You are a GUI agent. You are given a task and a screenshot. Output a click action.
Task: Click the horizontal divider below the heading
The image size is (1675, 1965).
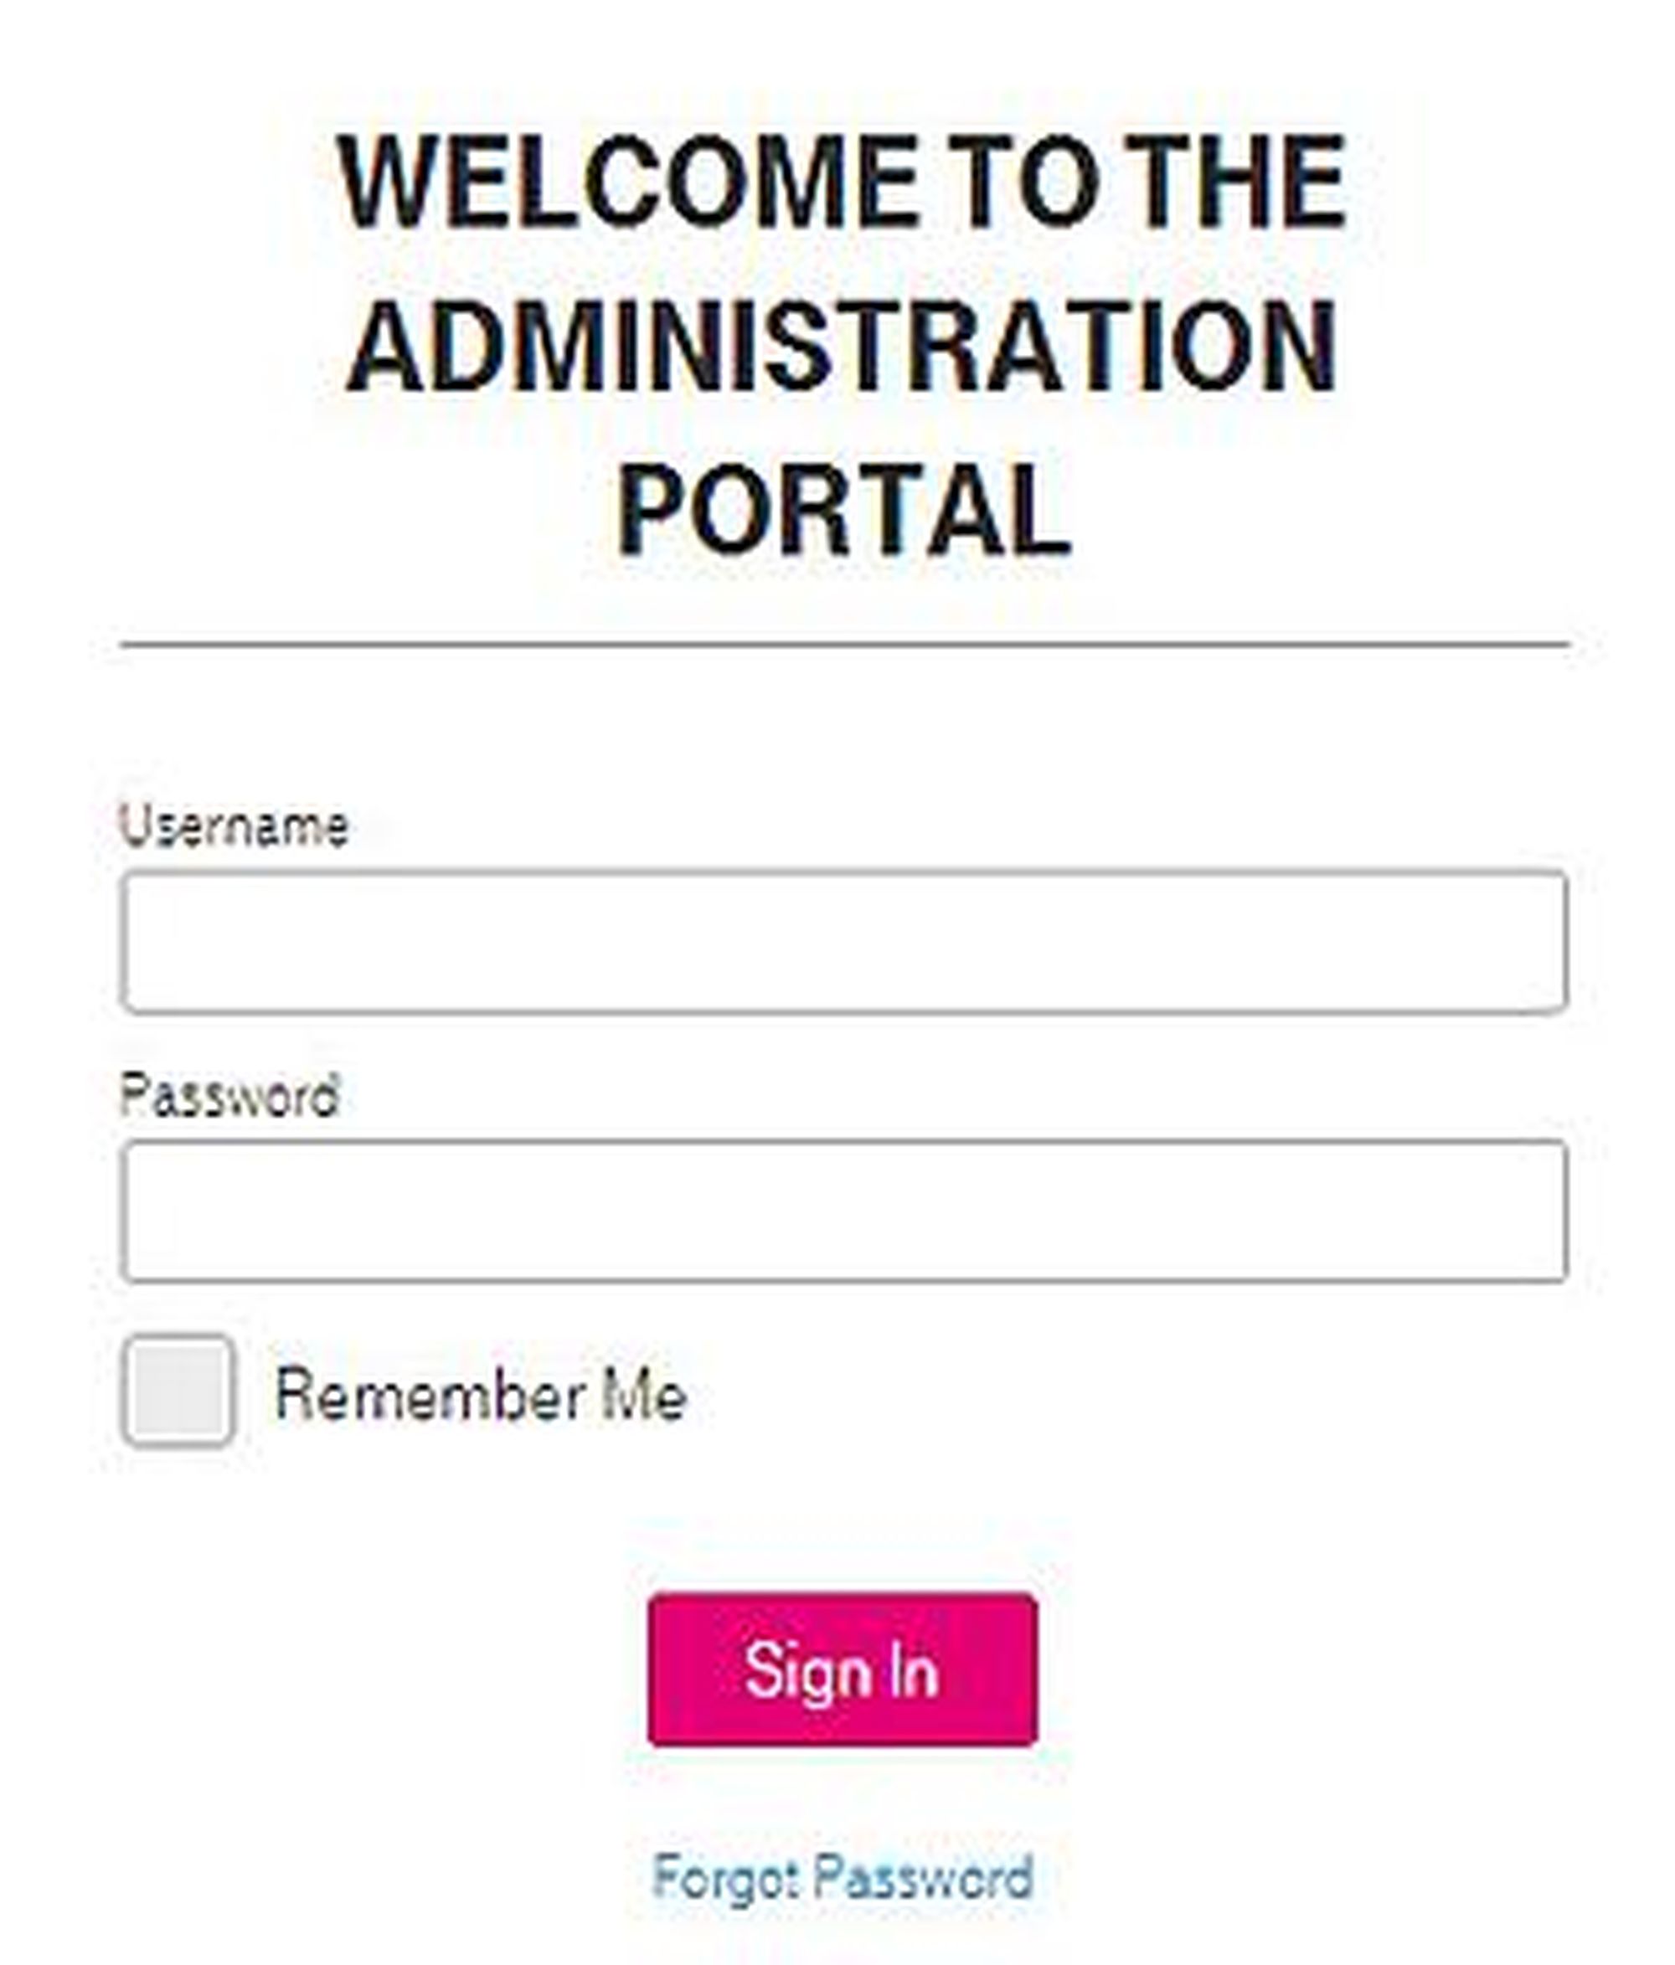point(843,645)
